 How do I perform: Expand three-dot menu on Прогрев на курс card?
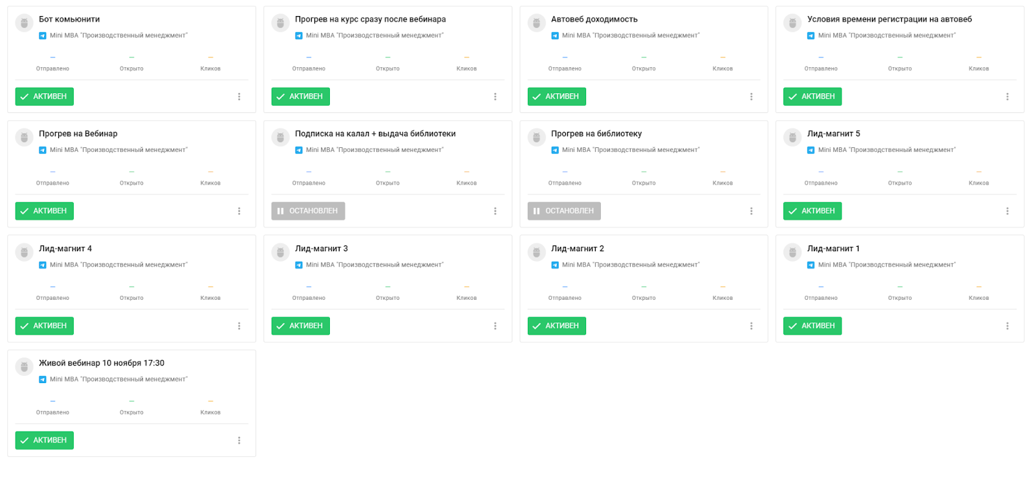click(x=496, y=96)
